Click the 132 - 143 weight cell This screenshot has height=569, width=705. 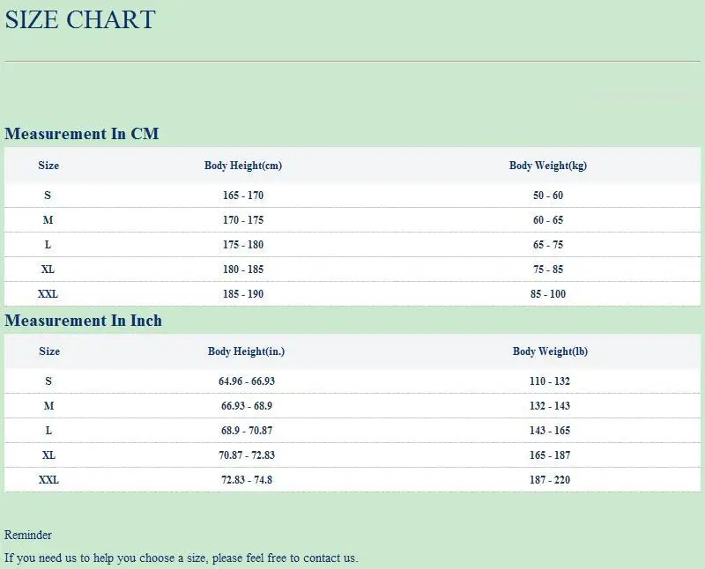coord(549,406)
